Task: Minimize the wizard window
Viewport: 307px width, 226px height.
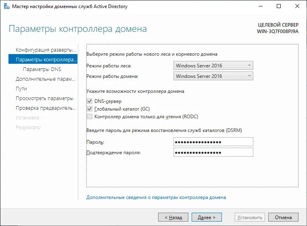Action: click(261, 6)
